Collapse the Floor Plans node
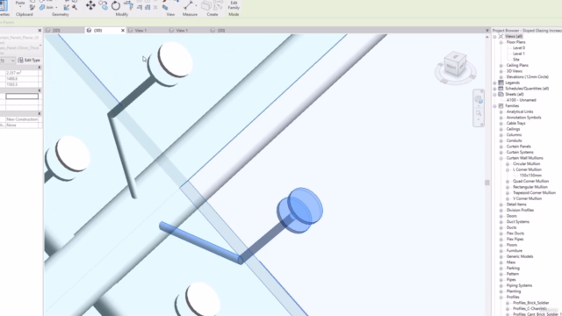 point(501,42)
